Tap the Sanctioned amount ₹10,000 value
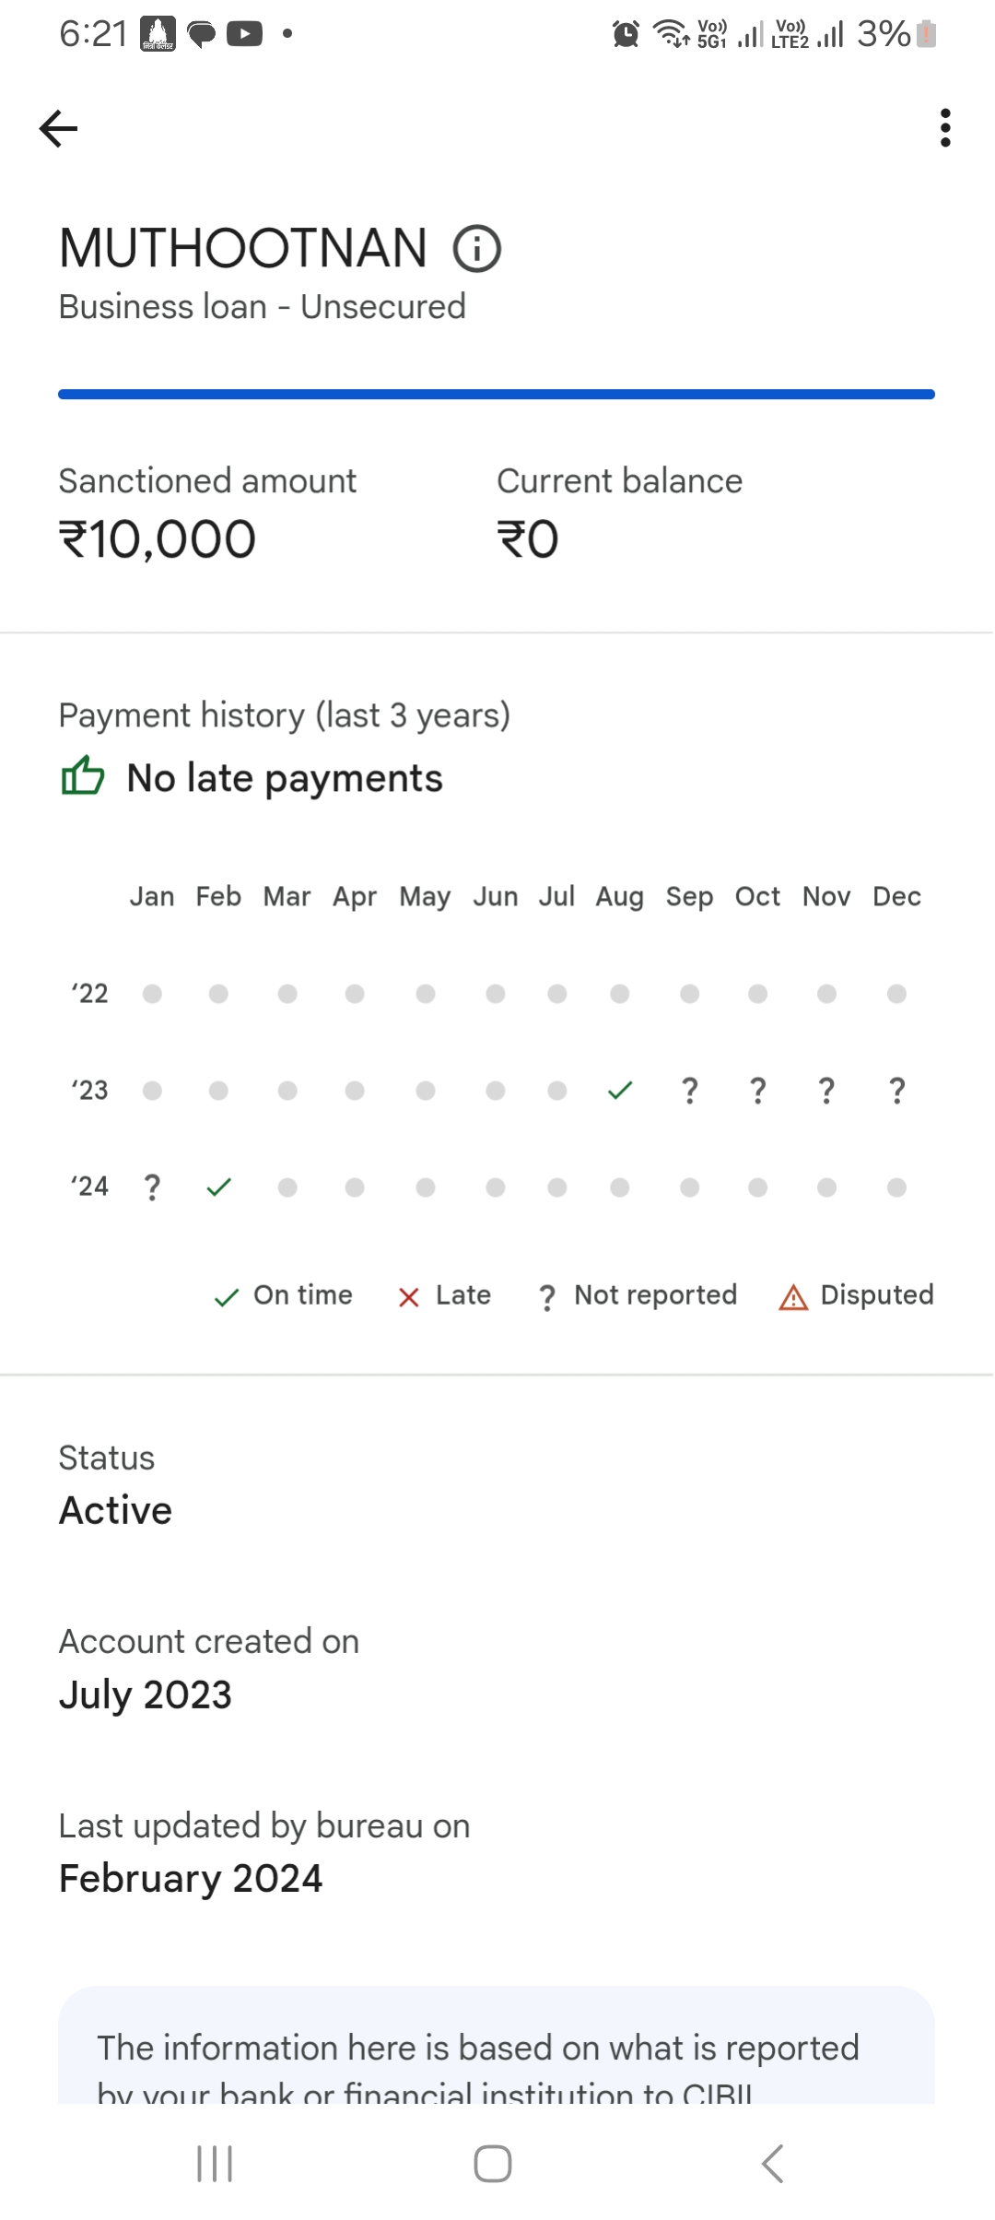The image size is (995, 2220). pos(158,539)
